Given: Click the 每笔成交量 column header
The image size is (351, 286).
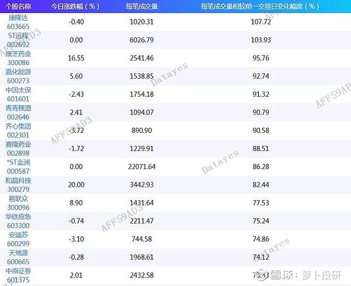Looking at the screenshot, I should [x=142, y=6].
